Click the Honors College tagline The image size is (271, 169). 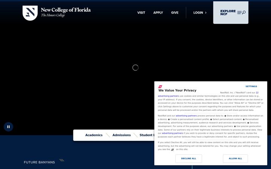click(x=53, y=15)
